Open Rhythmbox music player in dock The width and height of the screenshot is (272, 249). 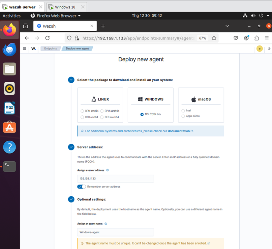click(x=10, y=89)
